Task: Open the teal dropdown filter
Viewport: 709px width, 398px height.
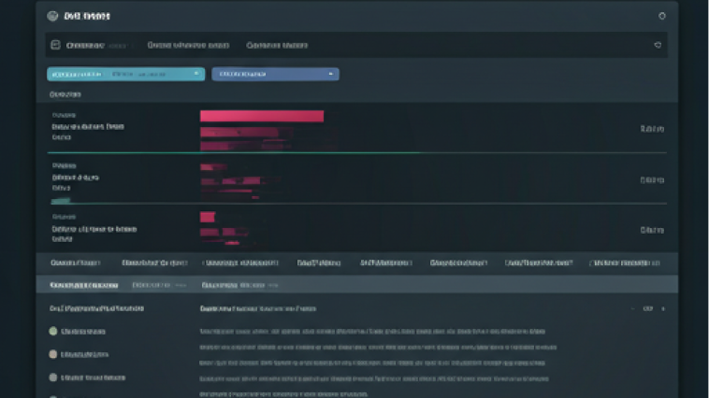Action: (x=125, y=74)
